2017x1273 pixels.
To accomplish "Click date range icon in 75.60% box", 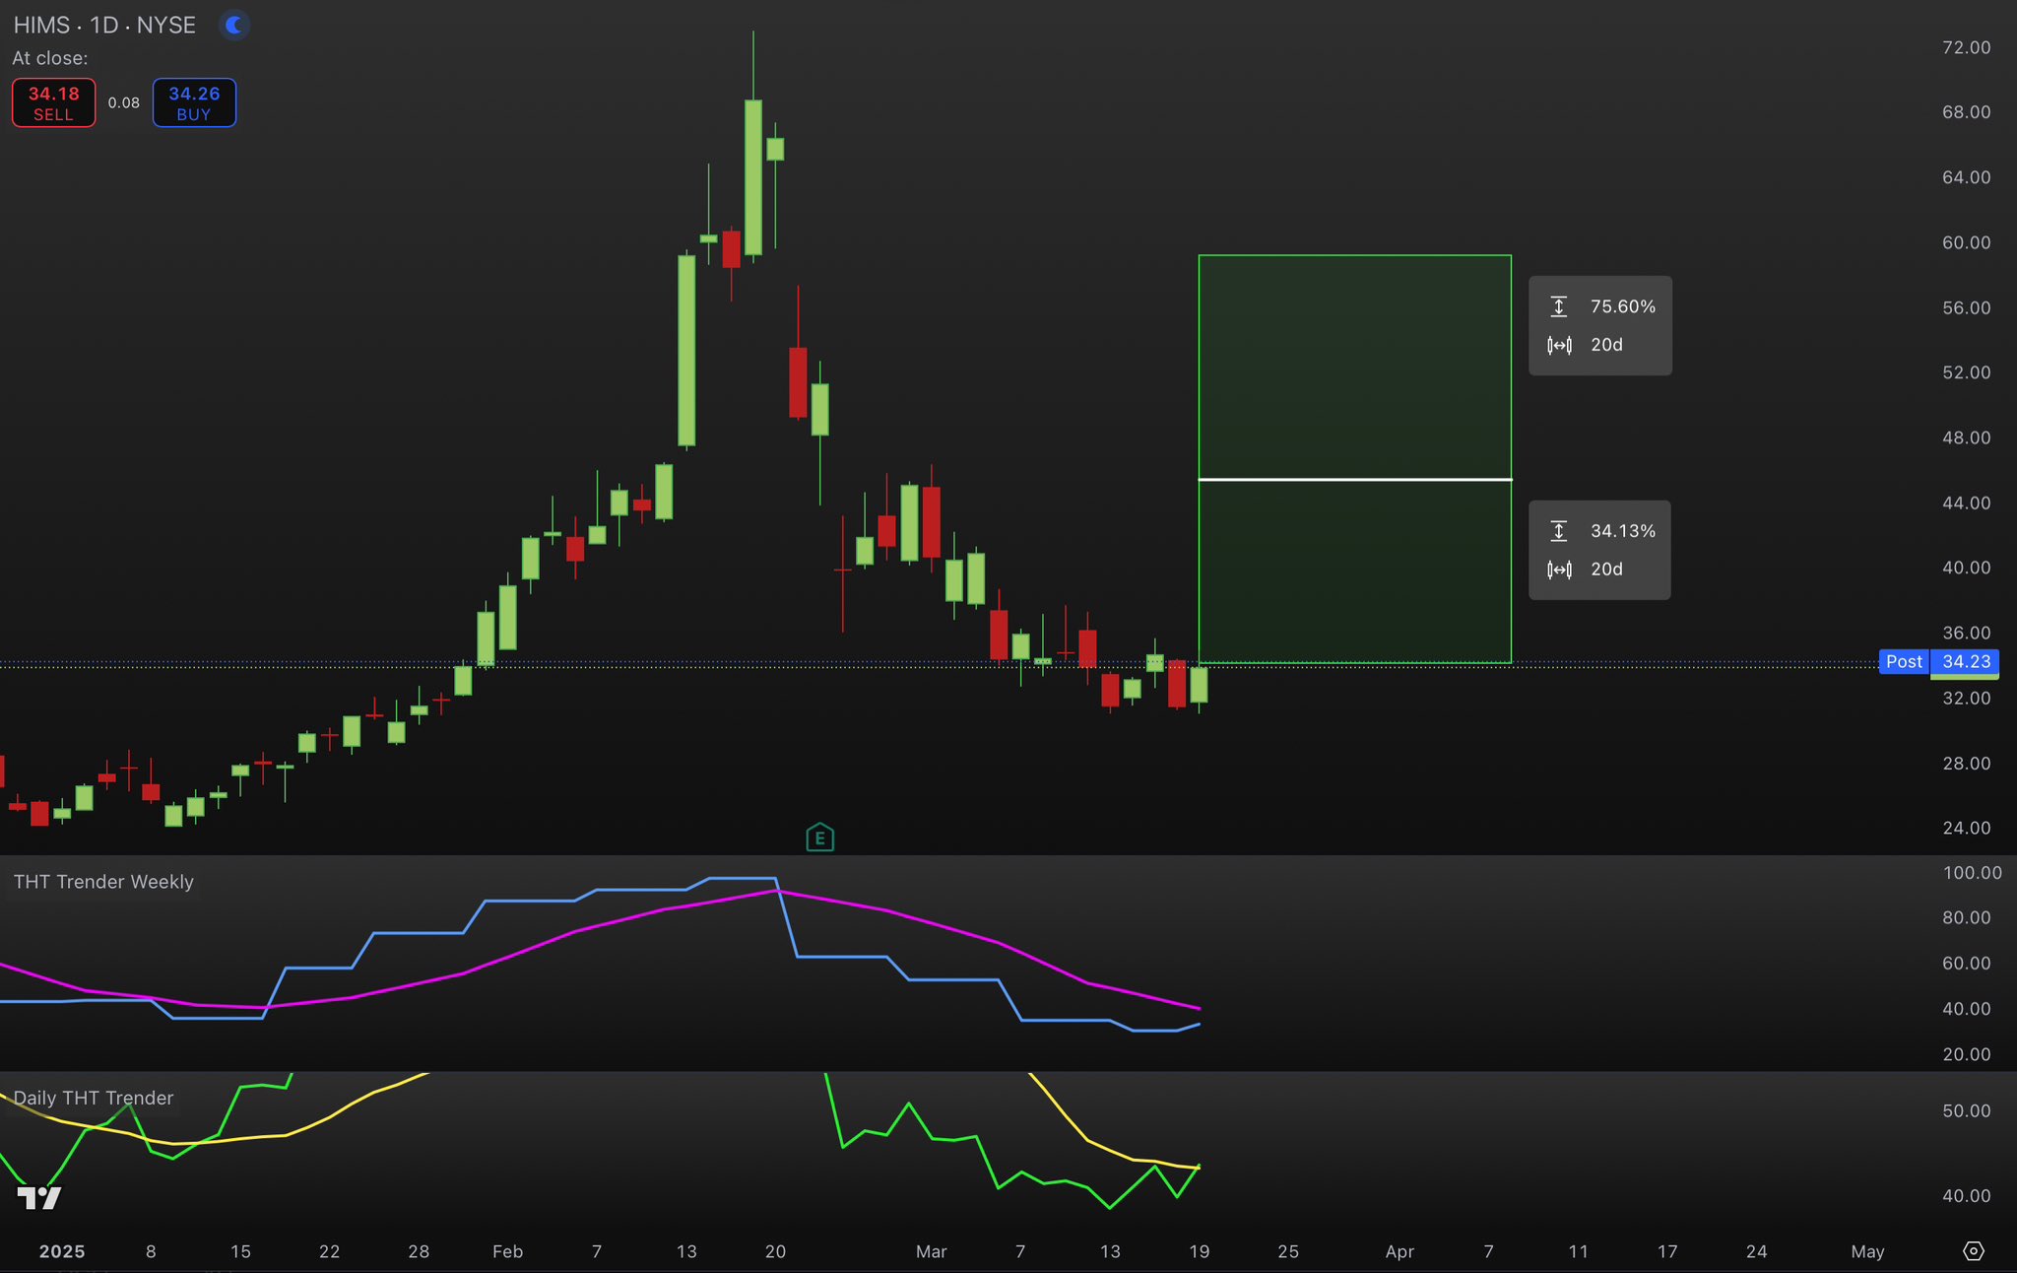I will click(1559, 345).
